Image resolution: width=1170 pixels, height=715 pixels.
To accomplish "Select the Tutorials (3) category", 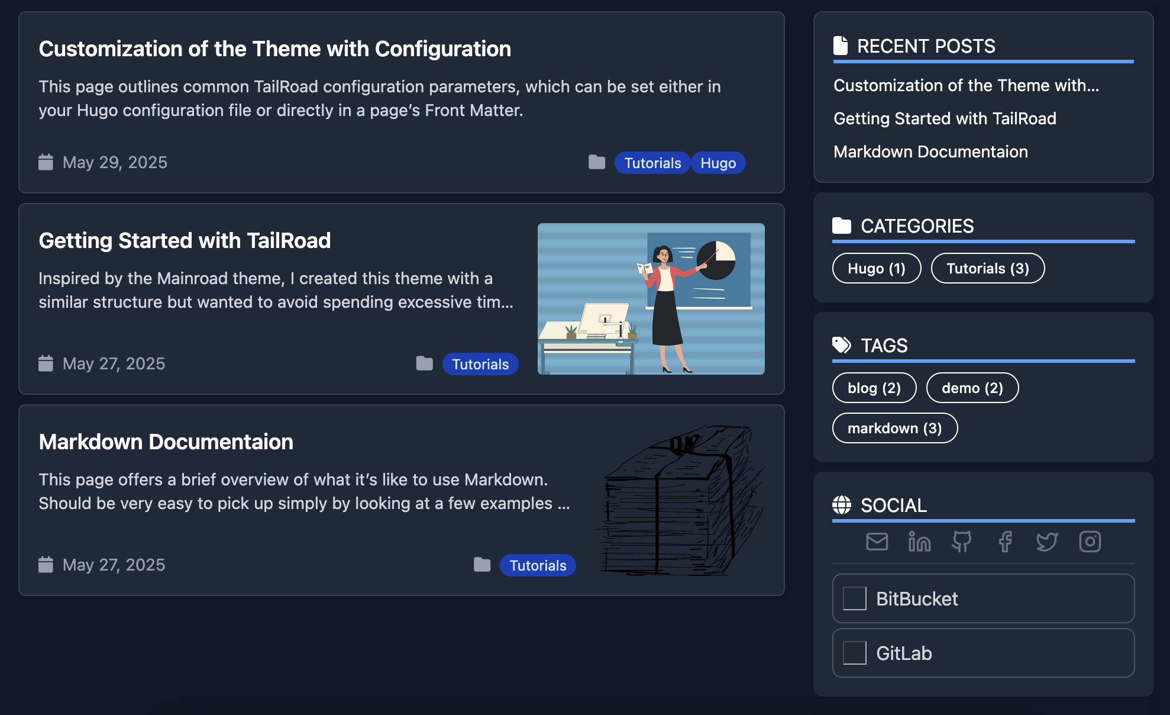I will pos(987,269).
